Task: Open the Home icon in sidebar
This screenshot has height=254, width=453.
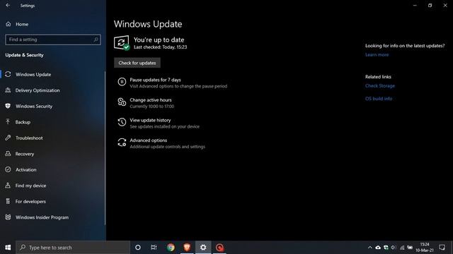Action: click(x=8, y=24)
